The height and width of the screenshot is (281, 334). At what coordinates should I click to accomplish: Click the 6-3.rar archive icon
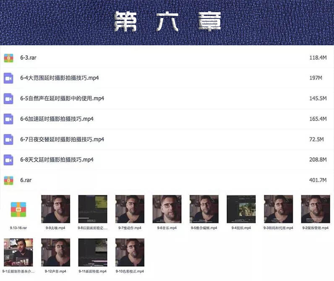(8, 58)
